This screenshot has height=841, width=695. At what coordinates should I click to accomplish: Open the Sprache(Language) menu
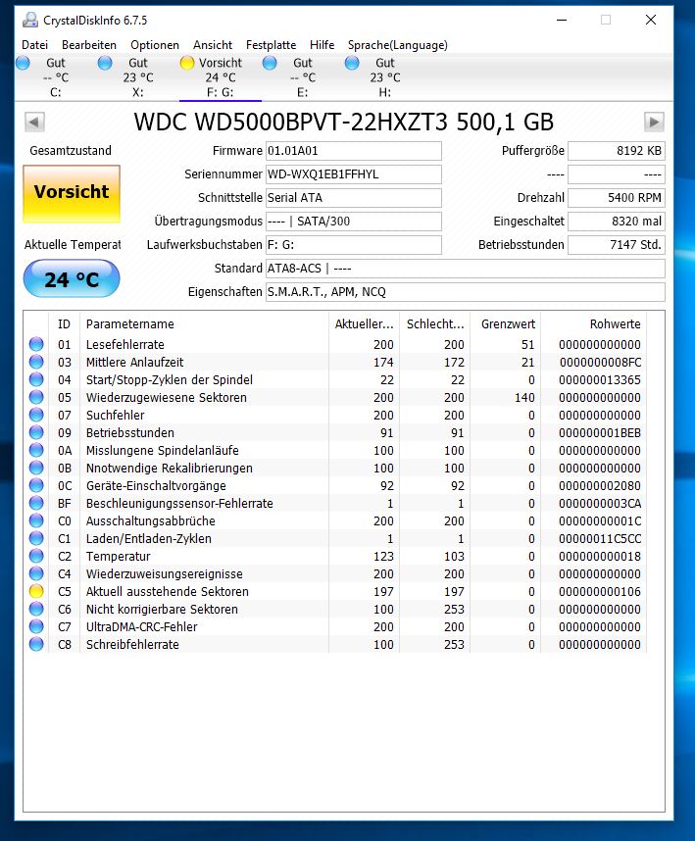397,45
